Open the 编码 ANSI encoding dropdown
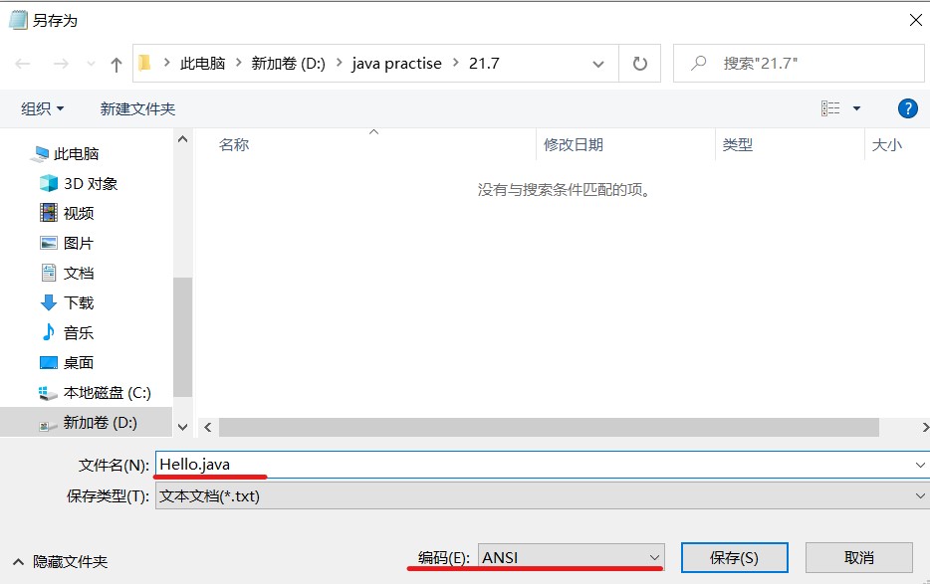 coord(571,557)
